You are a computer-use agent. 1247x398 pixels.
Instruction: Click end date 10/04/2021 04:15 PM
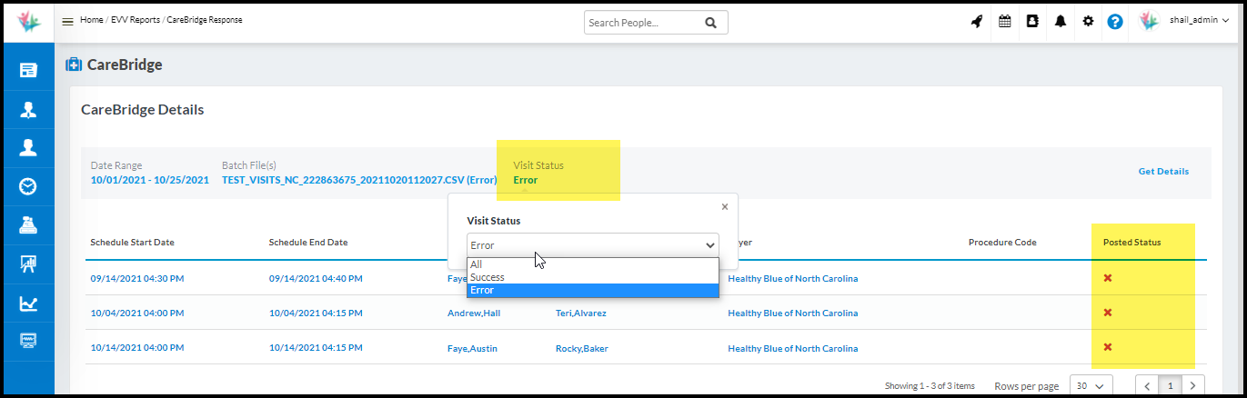[316, 313]
